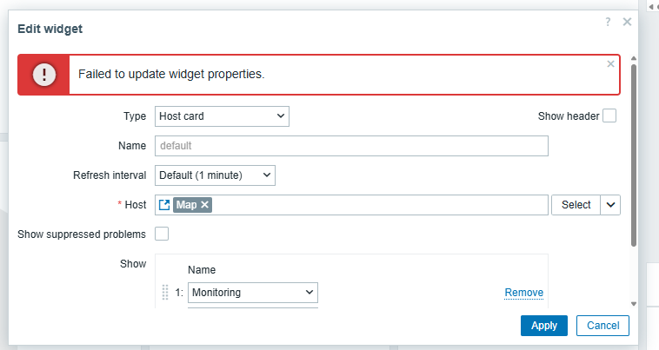659x350 pixels.
Task: Expand the arrow next to Select button
Action: tap(611, 205)
